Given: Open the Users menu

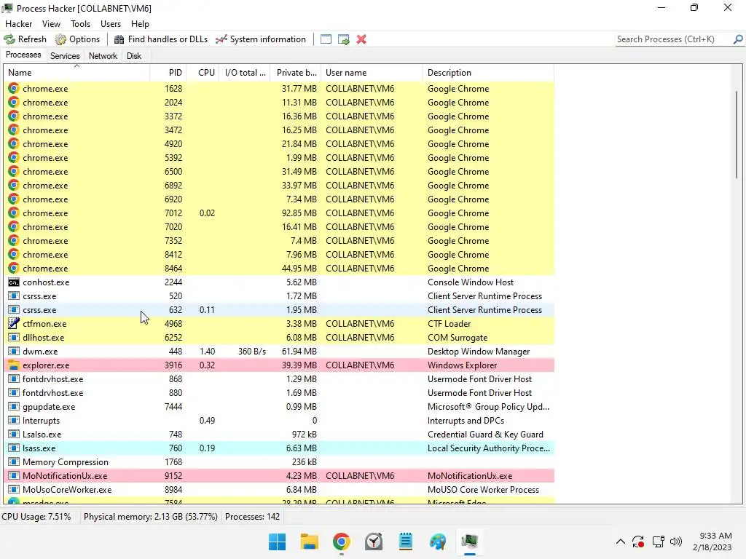Looking at the screenshot, I should [111, 24].
